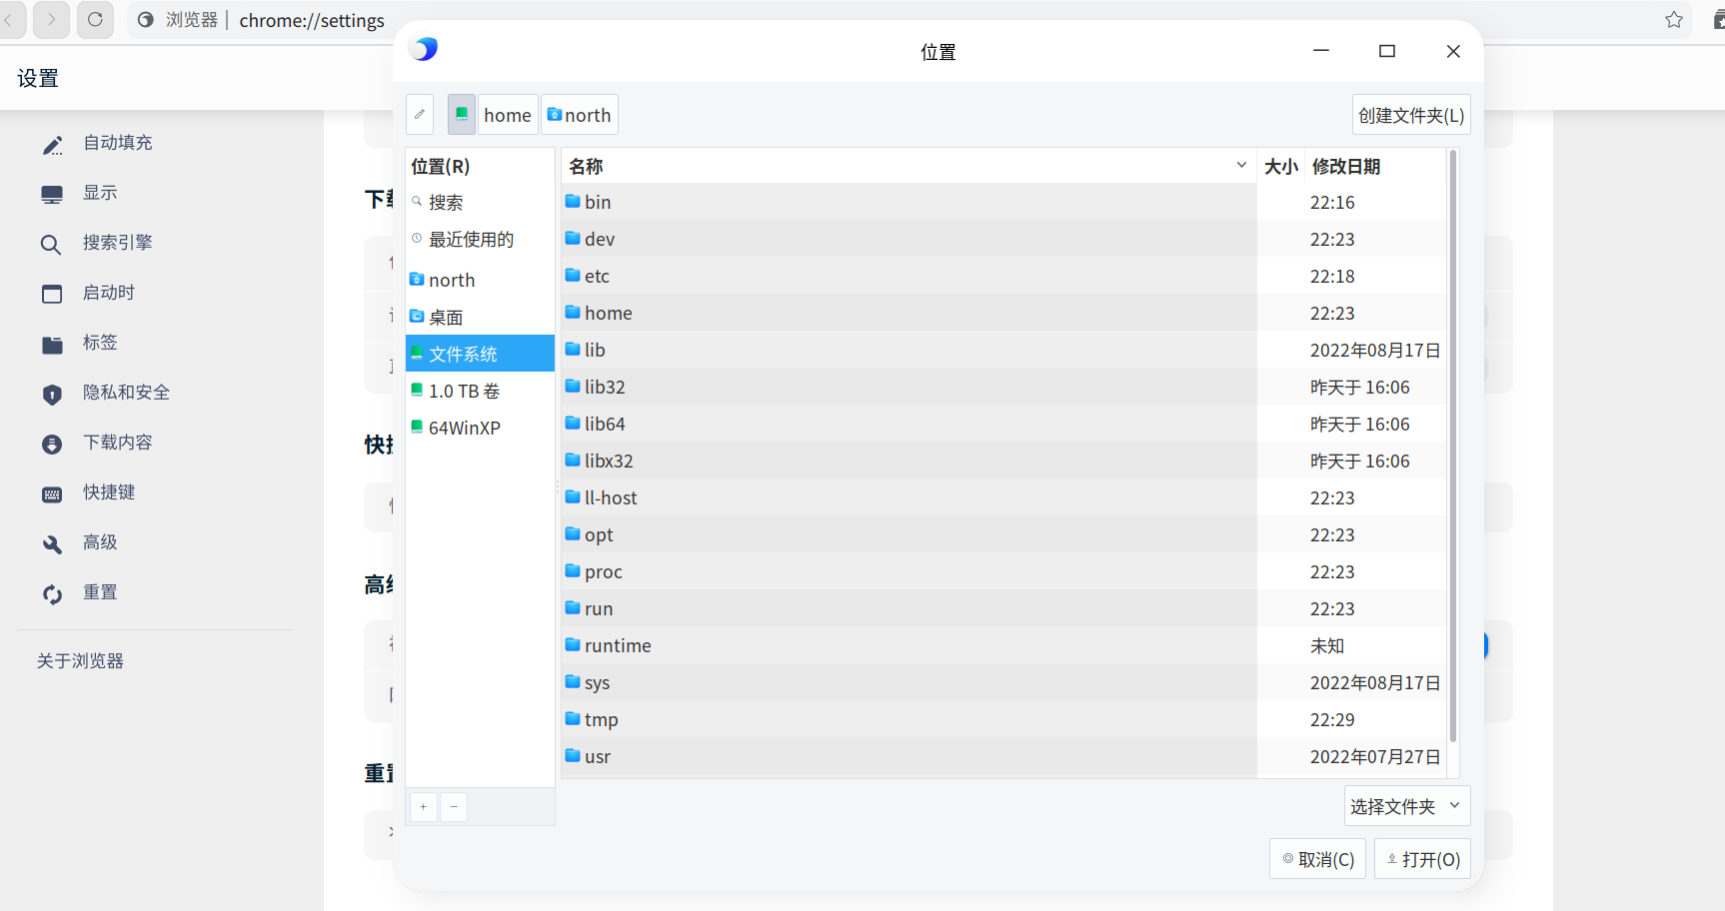Click the etc folder icon
The height and width of the screenshot is (911, 1725).
click(x=573, y=275)
